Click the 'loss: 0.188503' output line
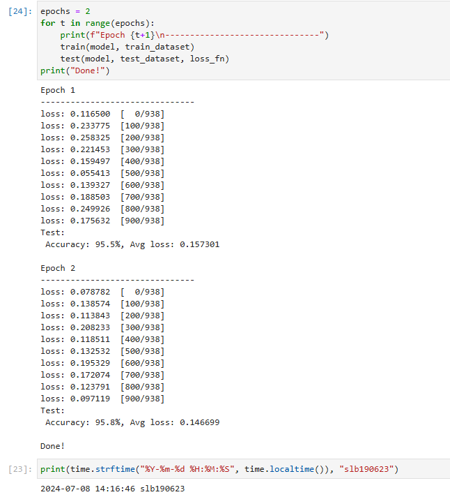Screen dimensions: 450x497 coord(102,197)
